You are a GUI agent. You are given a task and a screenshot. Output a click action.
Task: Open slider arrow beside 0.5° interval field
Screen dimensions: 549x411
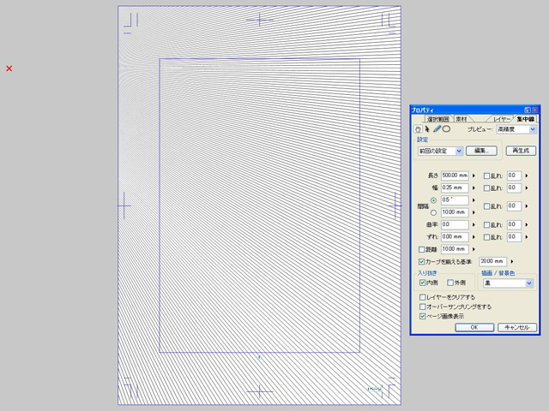(x=474, y=200)
